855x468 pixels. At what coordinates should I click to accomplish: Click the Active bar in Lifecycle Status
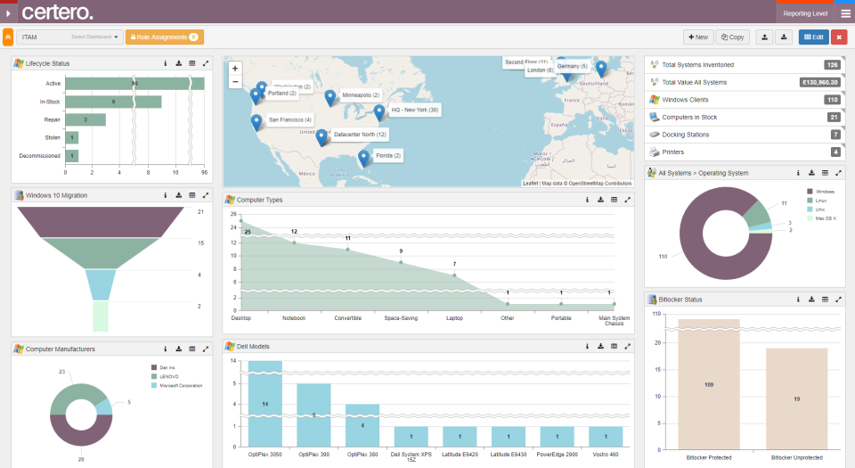[134, 84]
